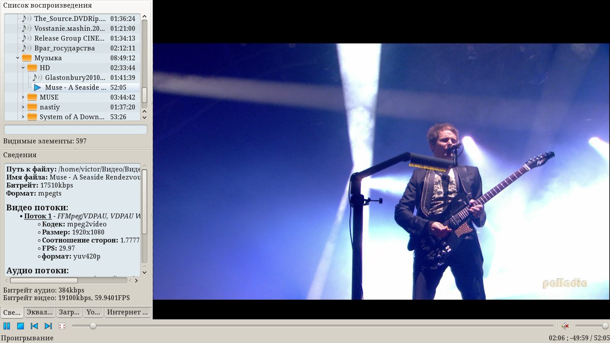Click the Кодек: mpeg2video line

pyautogui.click(x=74, y=224)
